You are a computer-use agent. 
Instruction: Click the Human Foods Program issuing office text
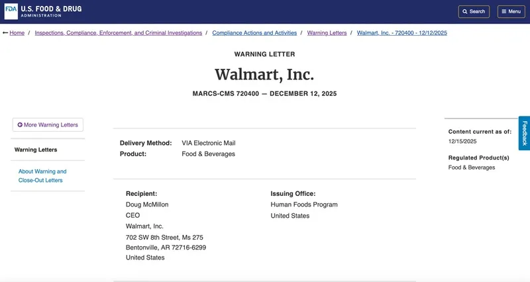click(x=304, y=205)
